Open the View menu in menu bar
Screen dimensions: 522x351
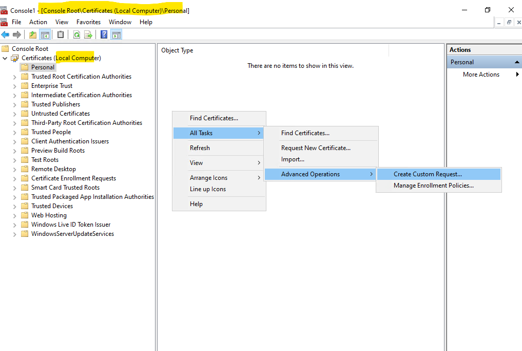[62, 22]
